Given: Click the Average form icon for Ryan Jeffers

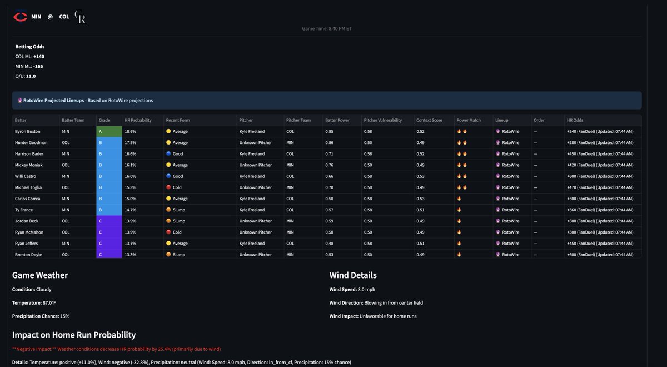Looking at the screenshot, I should (168, 243).
